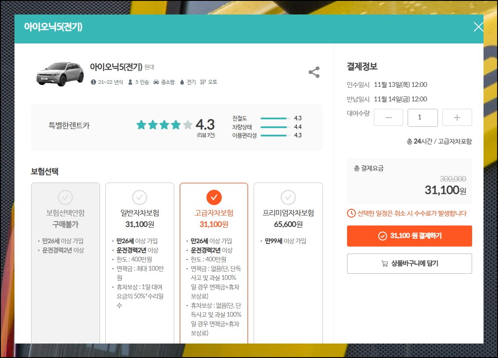Image resolution: width=498 pixels, height=358 pixels.
Task: Click the model year info icon
Action: coord(93,82)
